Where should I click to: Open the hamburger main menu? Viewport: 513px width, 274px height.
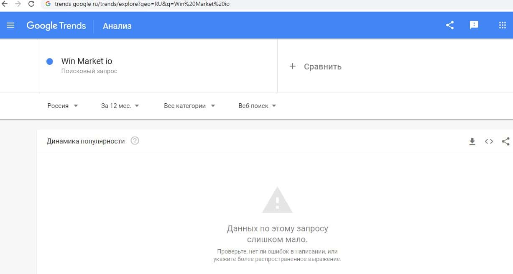10,26
